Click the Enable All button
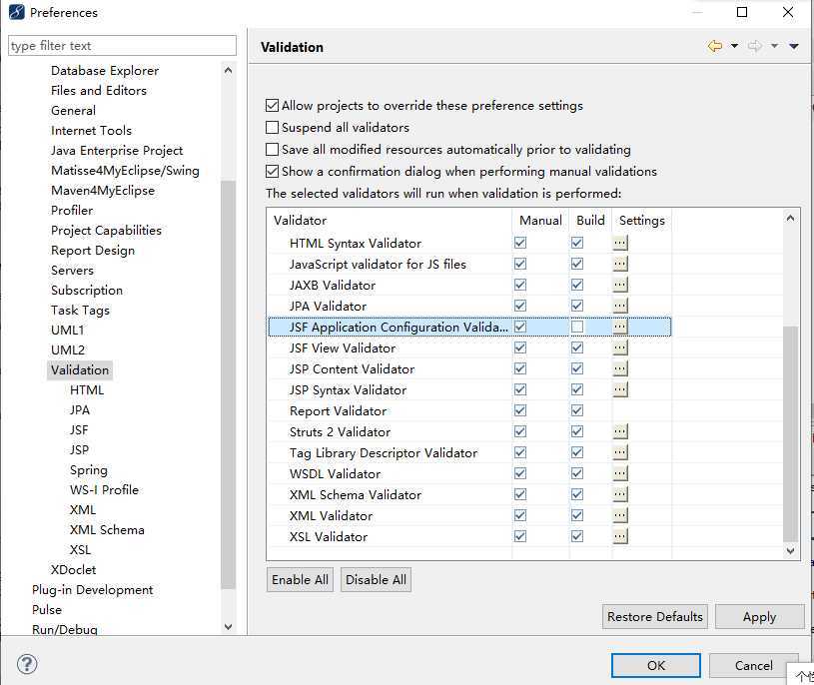The width and height of the screenshot is (814, 685). [x=300, y=580]
